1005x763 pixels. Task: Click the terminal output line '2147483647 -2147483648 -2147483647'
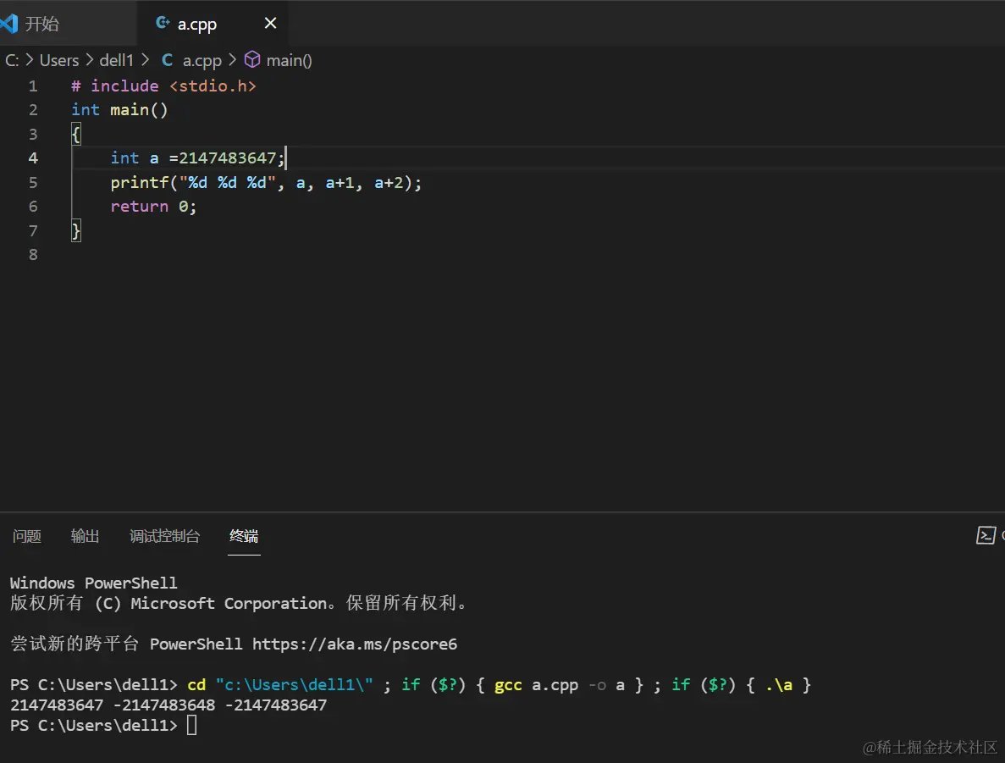pos(168,705)
